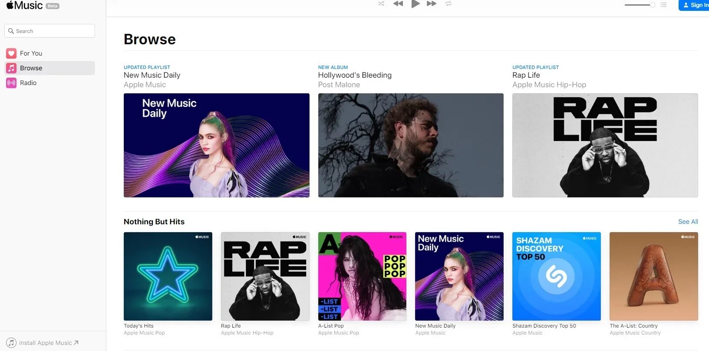Click the Radio waves icon
Screen dimensions: 709x351
point(11,83)
